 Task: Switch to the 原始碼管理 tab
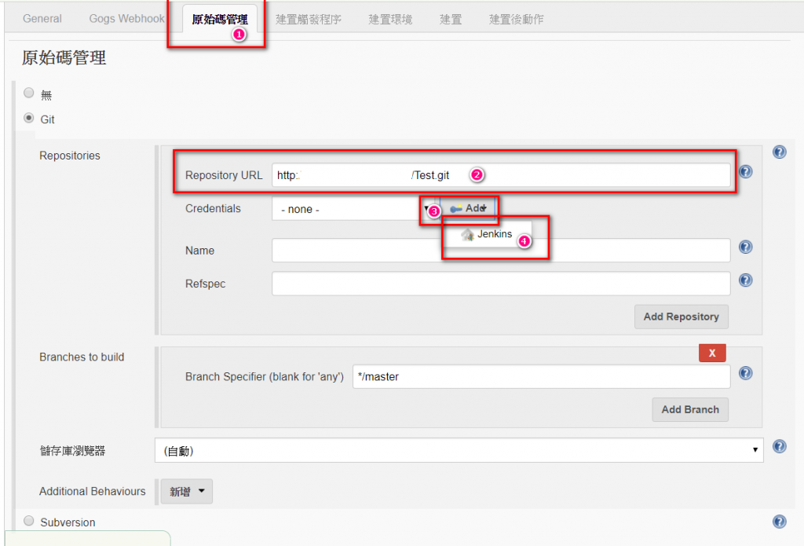tap(220, 20)
